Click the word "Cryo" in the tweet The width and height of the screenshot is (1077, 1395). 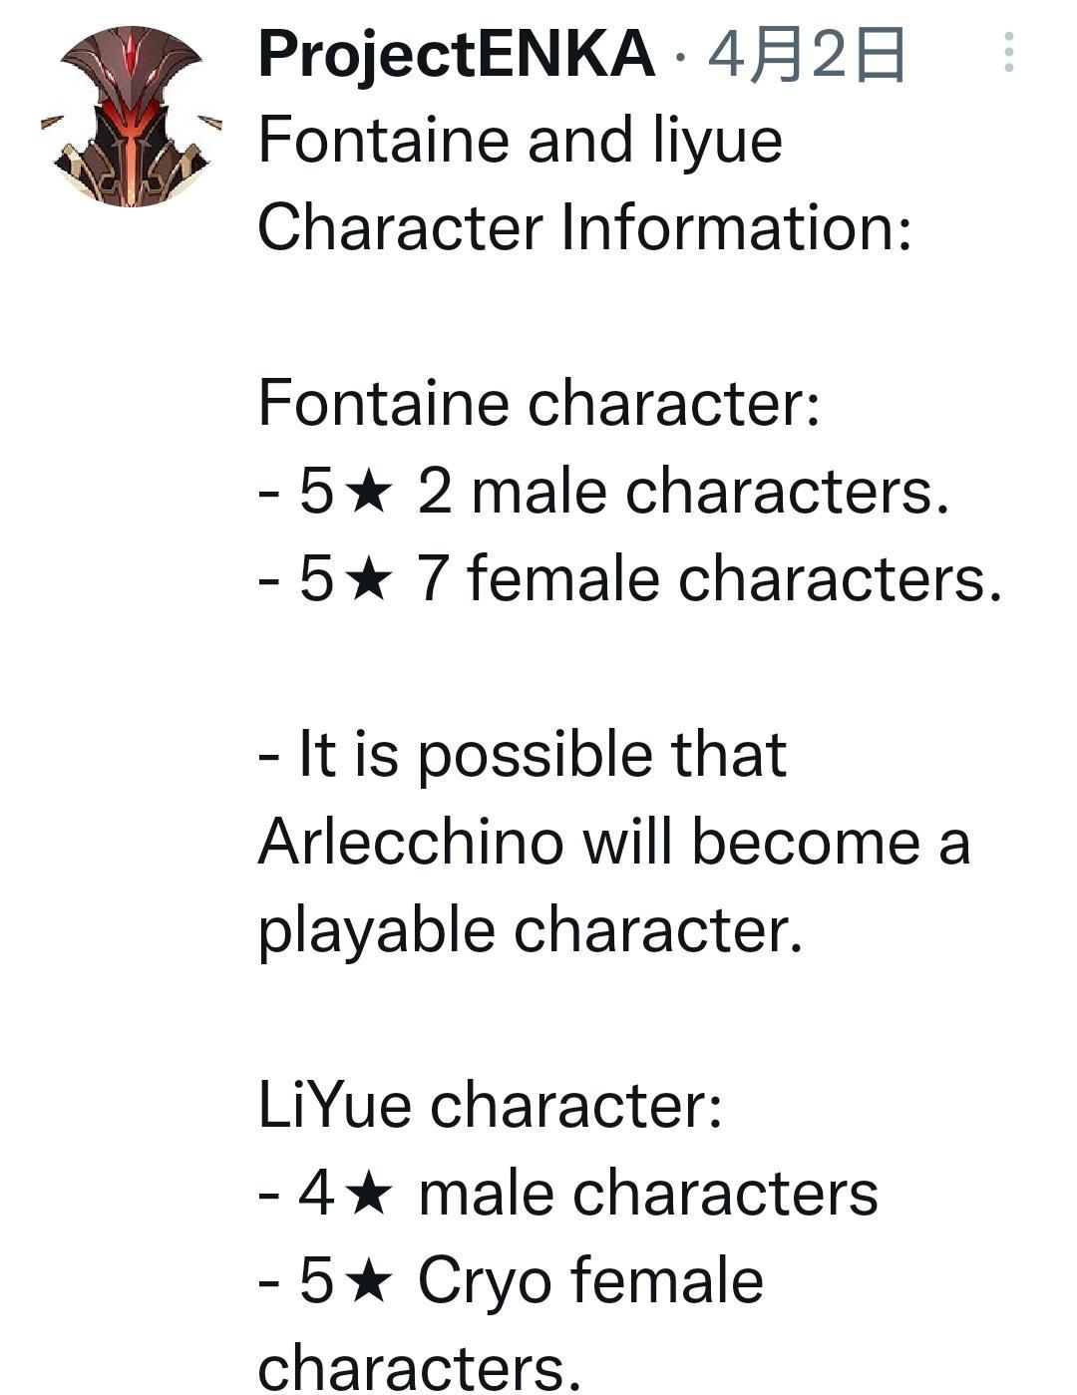(484, 1282)
